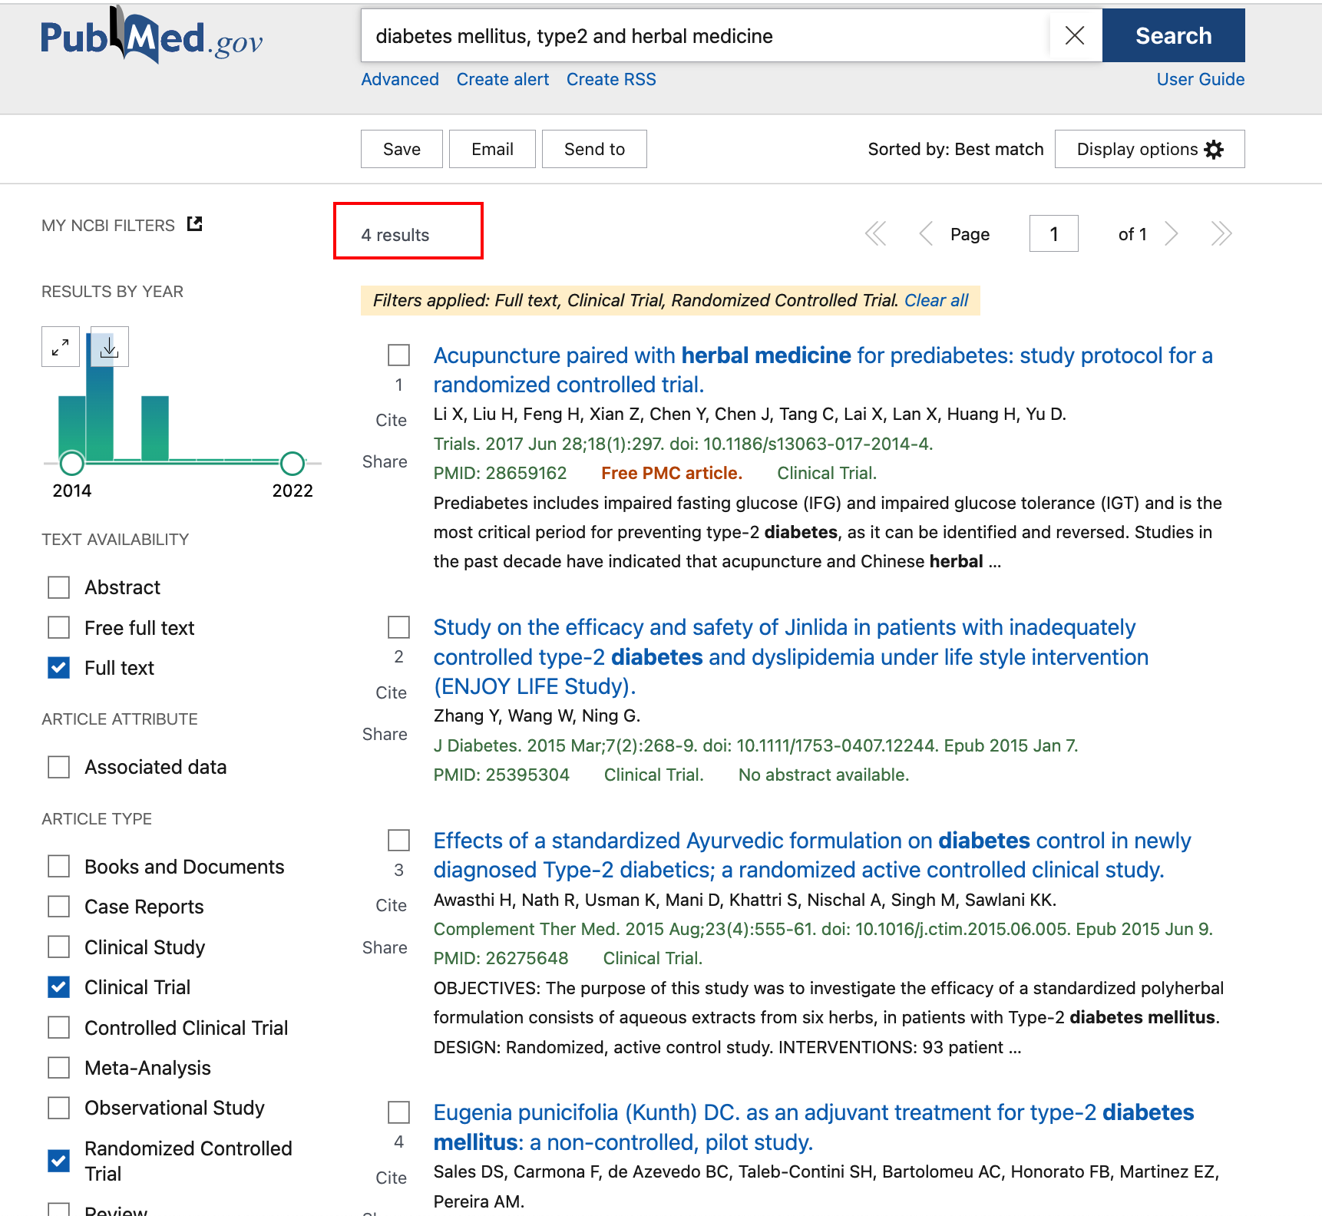Viewport: 1322px width, 1216px height.
Task: Click Cite for result 1
Action: 391,420
